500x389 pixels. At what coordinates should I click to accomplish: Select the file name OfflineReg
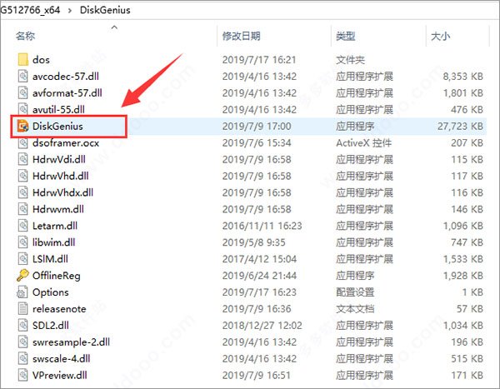pyautogui.click(x=57, y=276)
